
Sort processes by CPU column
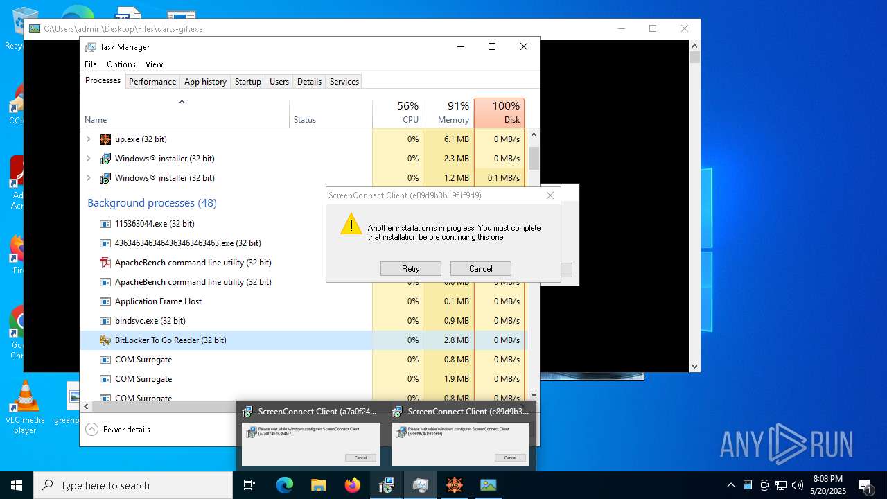pos(398,114)
